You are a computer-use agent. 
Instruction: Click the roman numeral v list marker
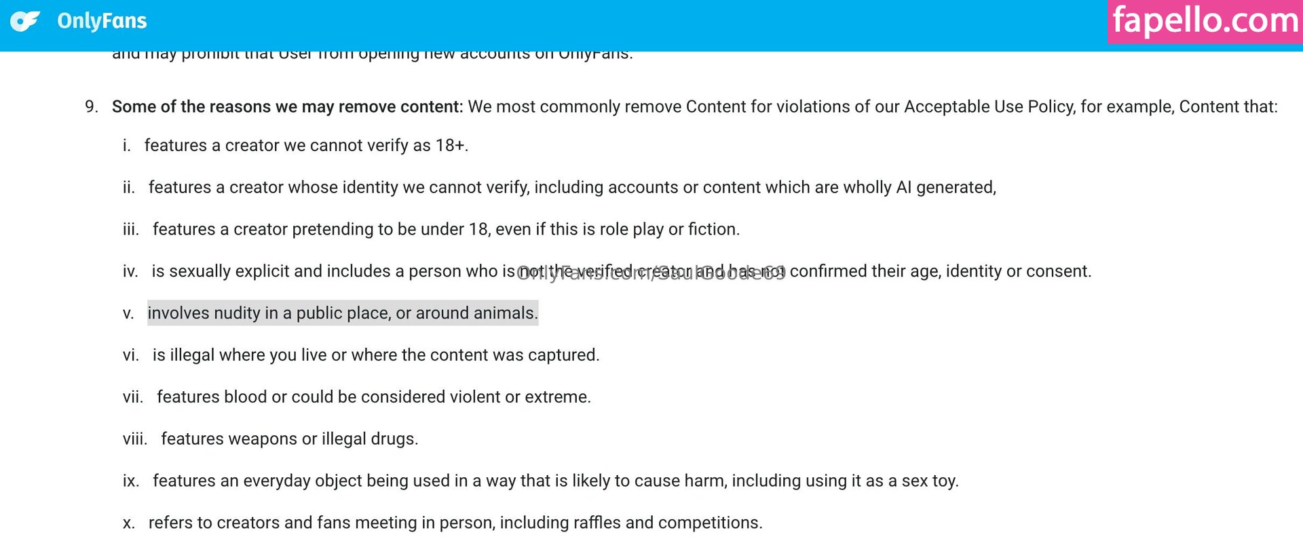click(128, 314)
